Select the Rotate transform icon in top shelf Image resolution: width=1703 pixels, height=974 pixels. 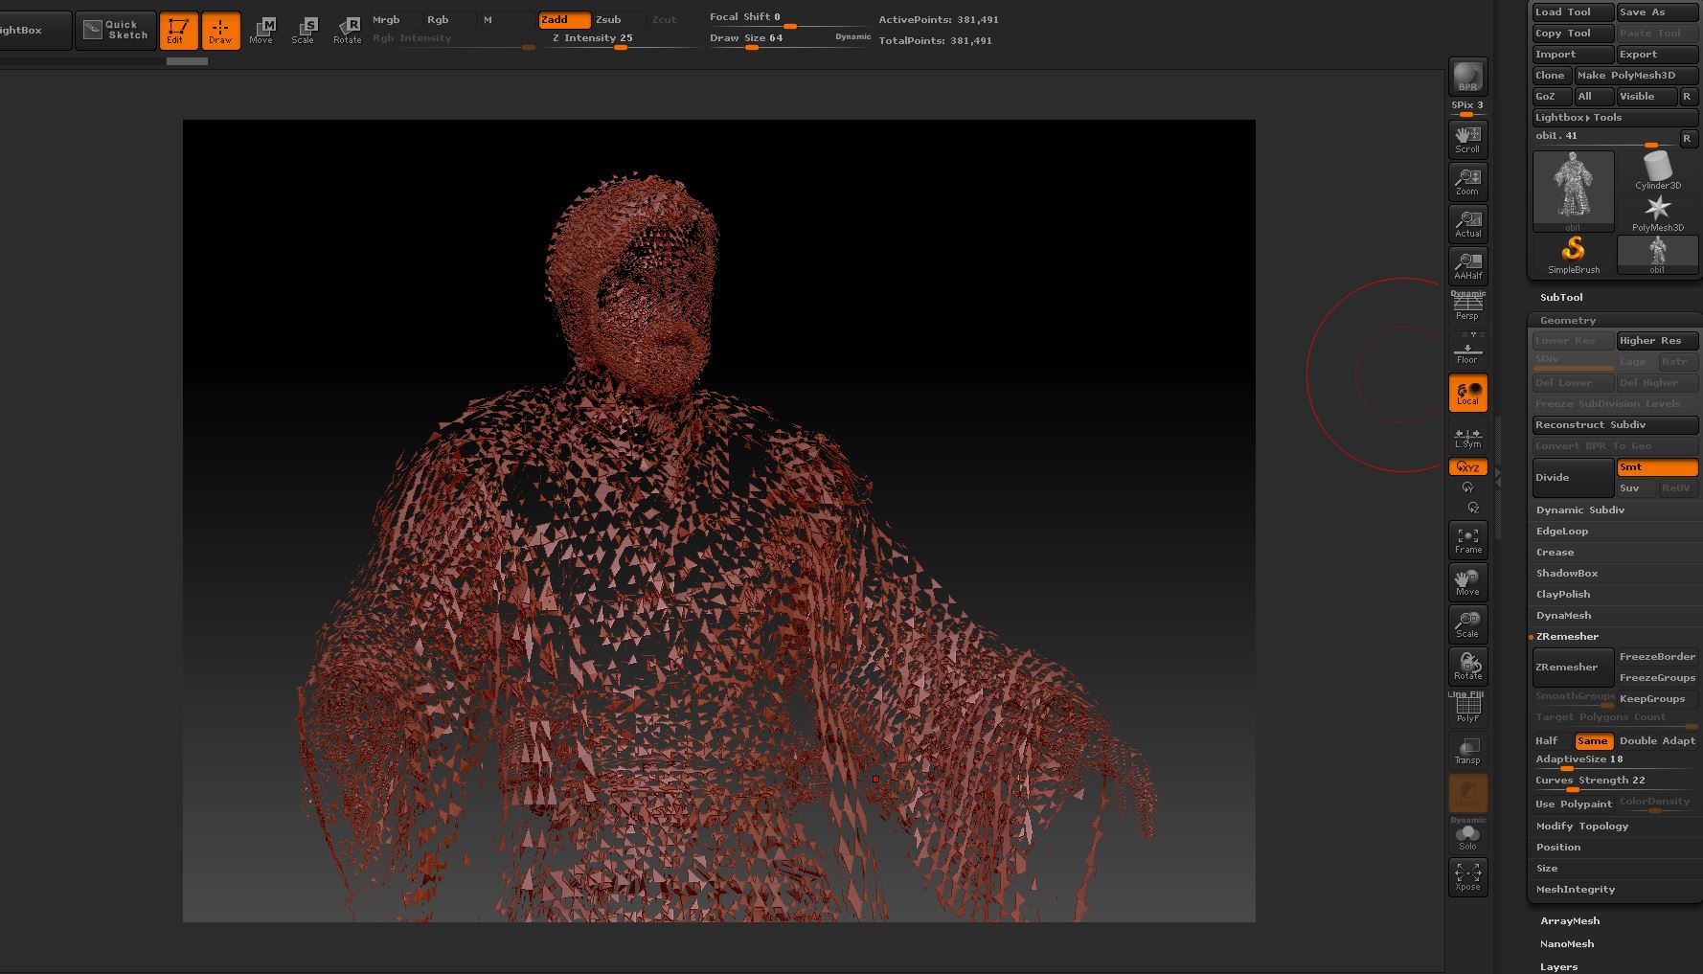(347, 30)
